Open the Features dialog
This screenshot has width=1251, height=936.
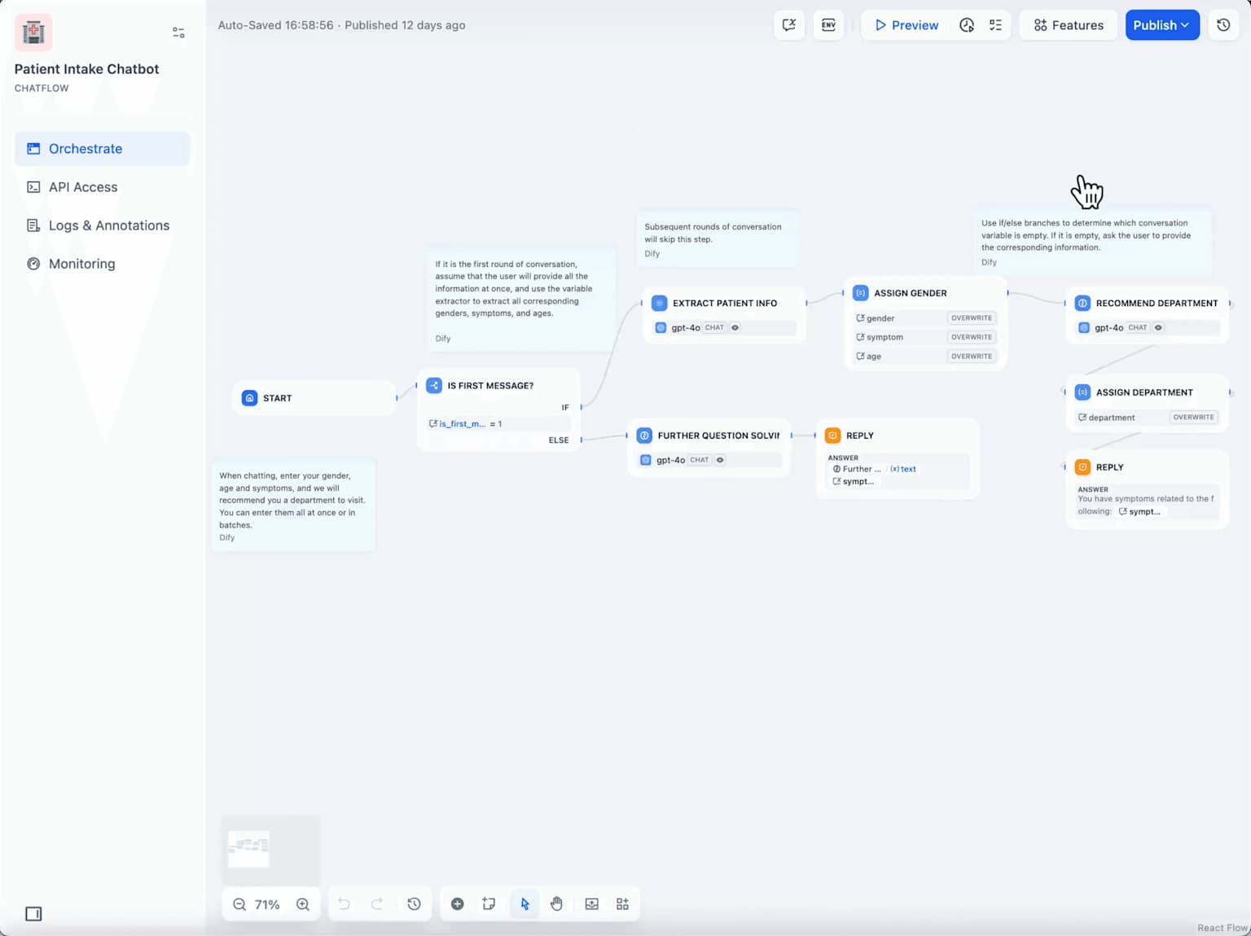tap(1068, 25)
